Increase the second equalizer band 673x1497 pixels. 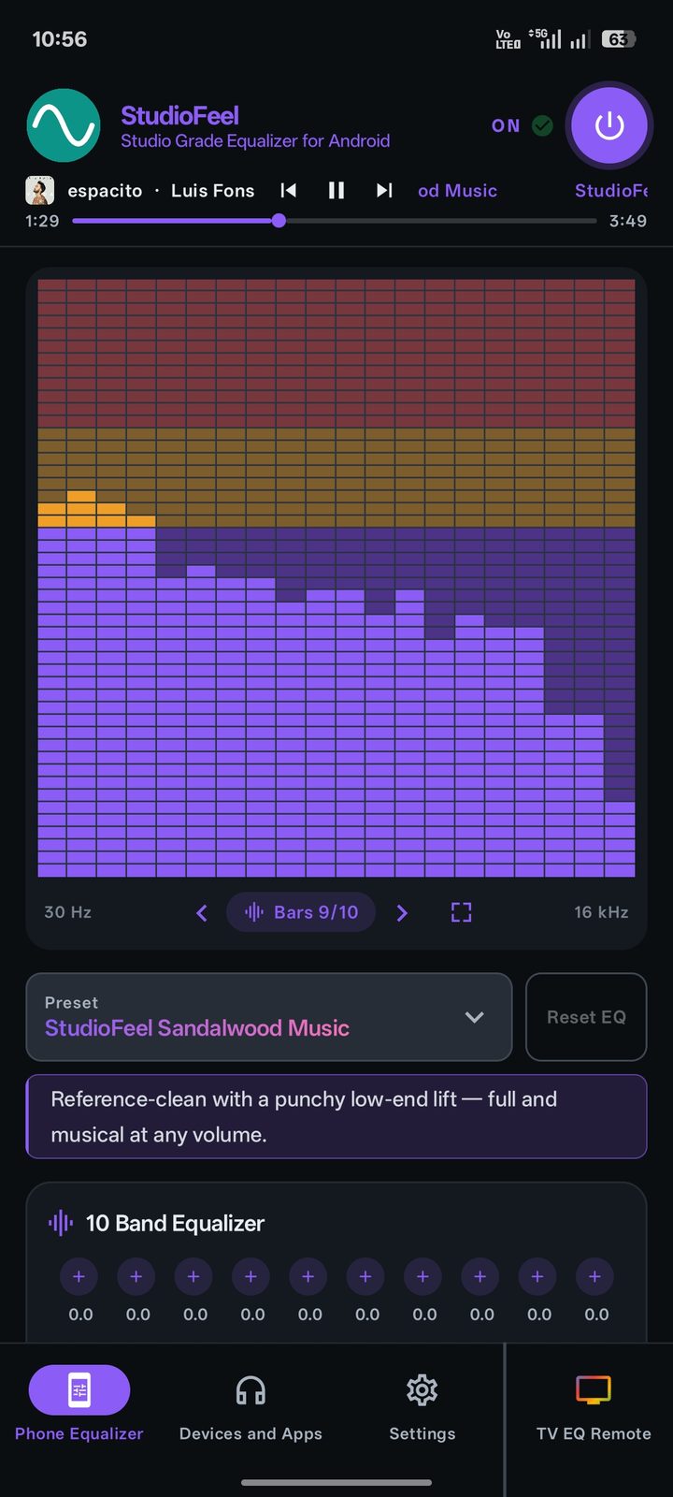click(136, 1277)
